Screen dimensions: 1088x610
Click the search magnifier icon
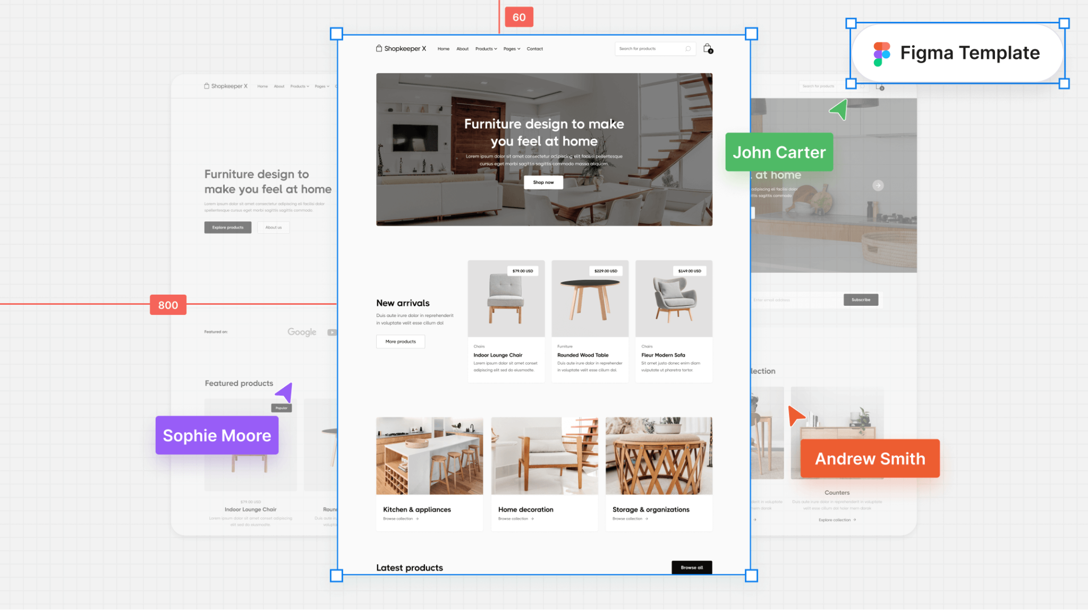click(689, 49)
